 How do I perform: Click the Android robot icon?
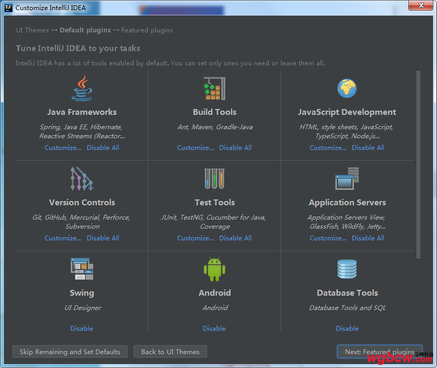tap(215, 269)
